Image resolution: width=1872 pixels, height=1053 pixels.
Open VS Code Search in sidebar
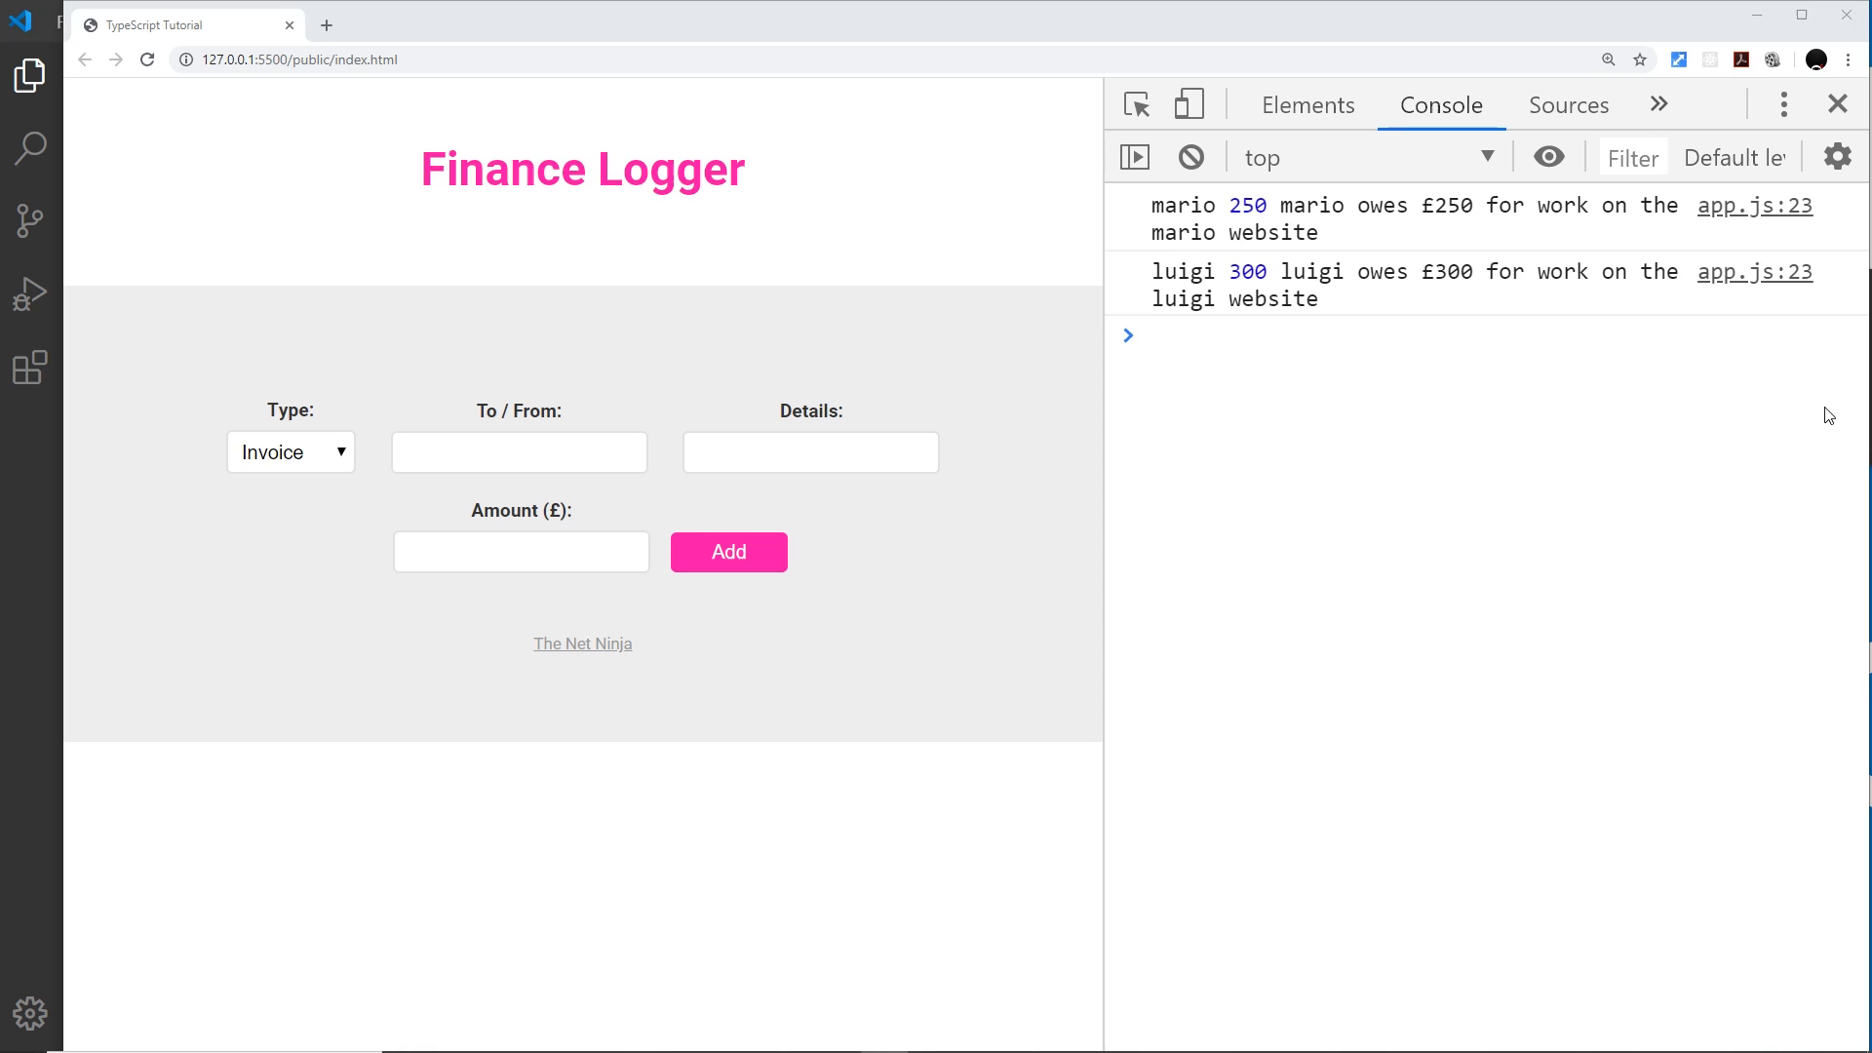point(30,148)
